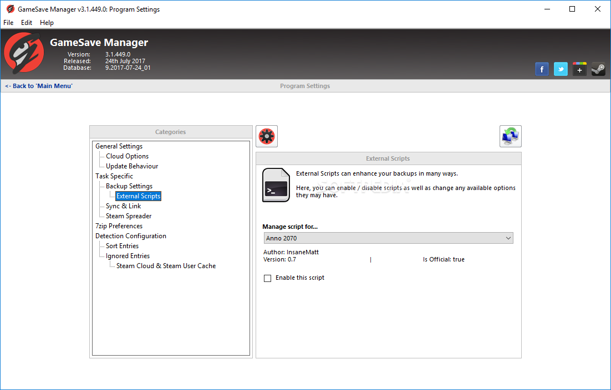
Task: Go back to 'Main Menu' link
Action: [x=39, y=86]
